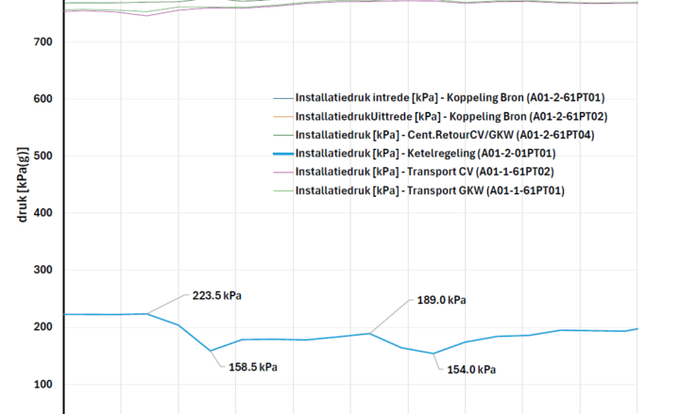
Task: Click the 100 y-axis tick label
Action: (42, 384)
